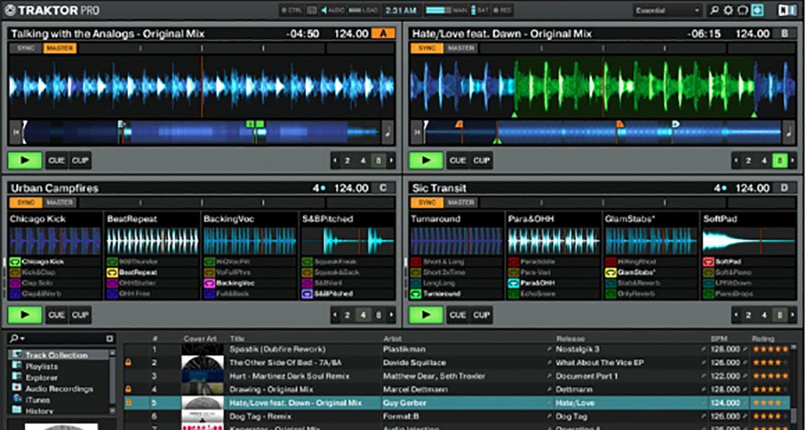Open the search dropdown arrow in the browser
Screen dimensions: 806x430
pyautogui.click(x=23, y=338)
